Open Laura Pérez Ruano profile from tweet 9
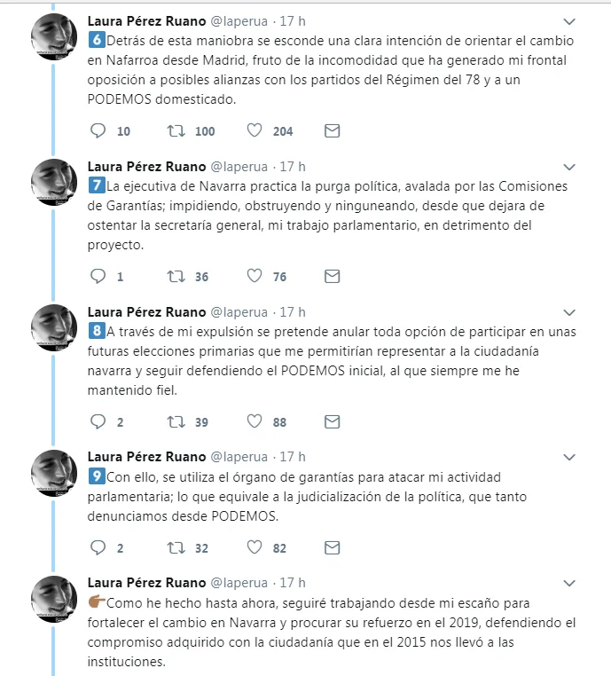The image size is (611, 676). pyautogui.click(x=146, y=457)
